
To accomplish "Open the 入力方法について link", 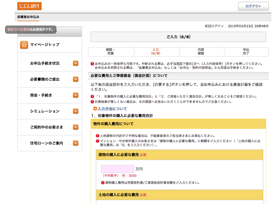I will pos(112,109).
